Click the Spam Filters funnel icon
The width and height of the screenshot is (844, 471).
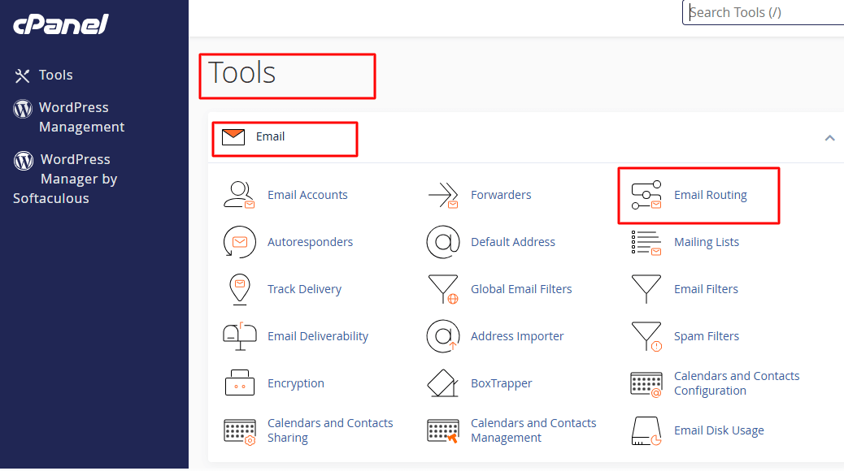click(x=646, y=336)
